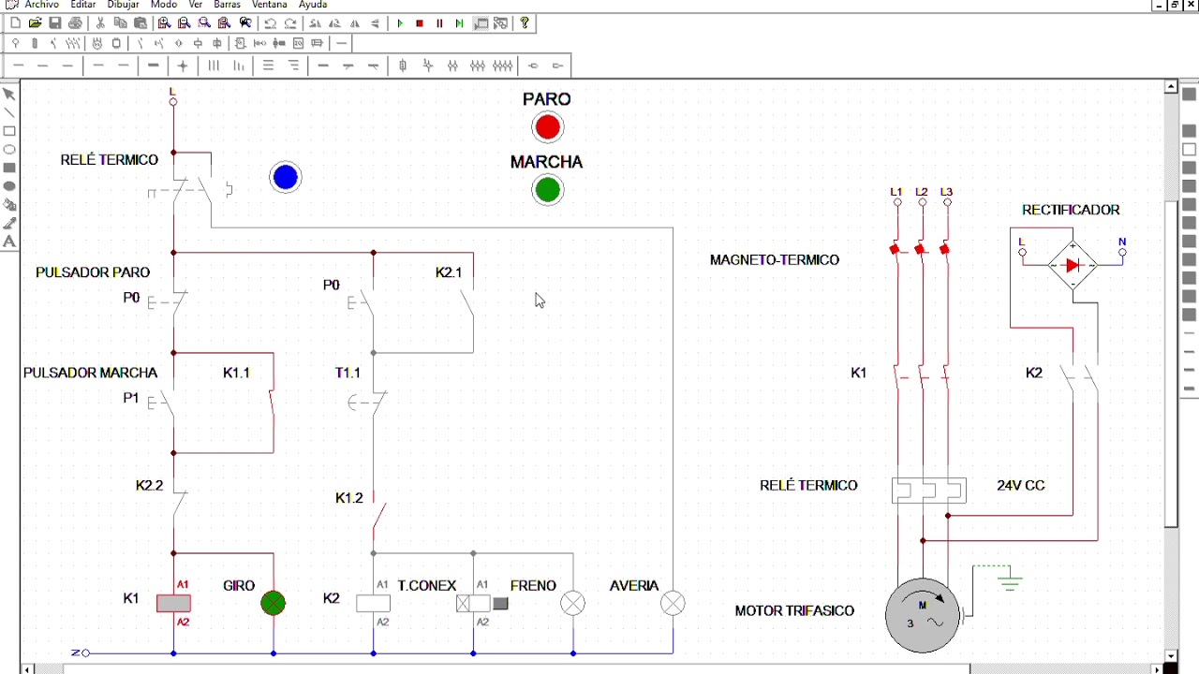Choose the three horizontal wires symbol
Viewport: 1199px width, 674px height.
(x=268, y=66)
